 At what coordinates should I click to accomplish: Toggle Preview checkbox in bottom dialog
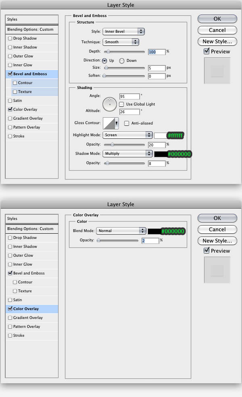207,251
